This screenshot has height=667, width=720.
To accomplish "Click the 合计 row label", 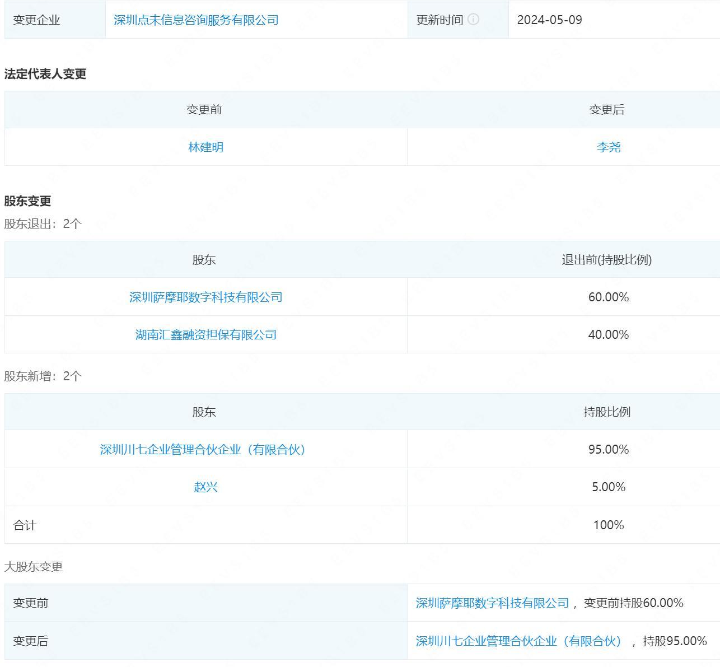I will tap(25, 525).
